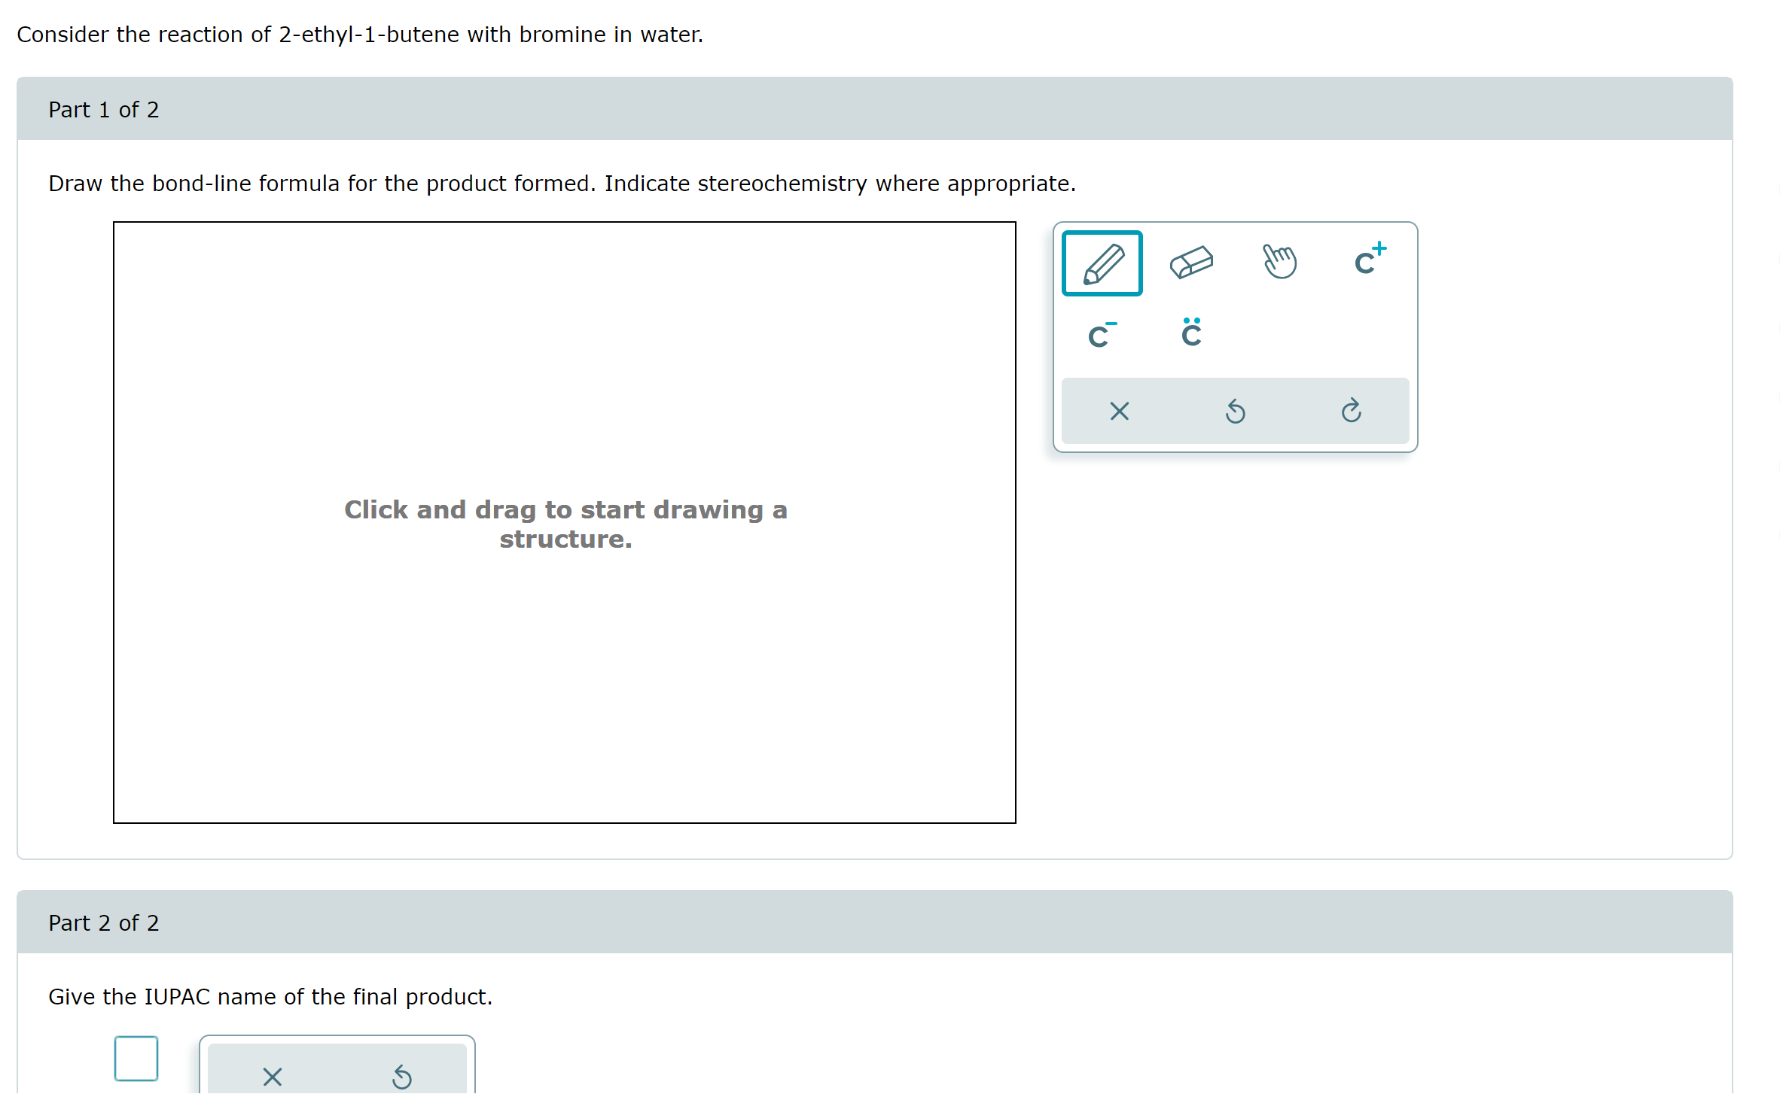Choose the negative charge C- tool
The width and height of the screenshot is (1780, 1094).
tap(1102, 335)
